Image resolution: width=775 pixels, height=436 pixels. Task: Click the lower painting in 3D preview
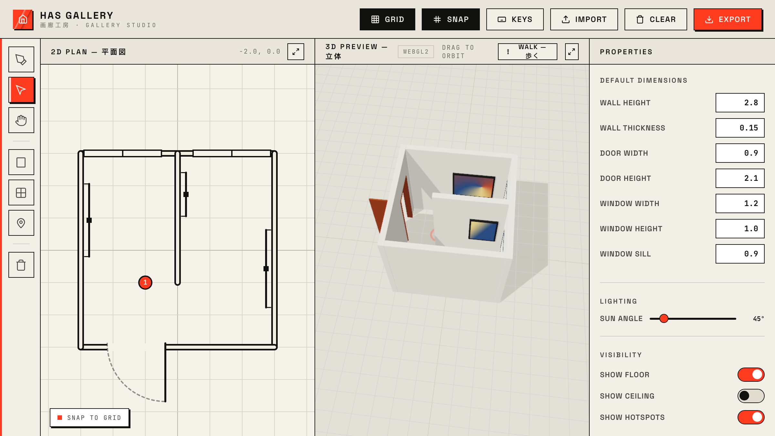tap(483, 230)
